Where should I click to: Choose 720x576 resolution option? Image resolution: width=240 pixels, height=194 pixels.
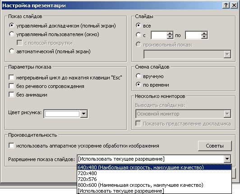pyautogui.click(x=154, y=179)
